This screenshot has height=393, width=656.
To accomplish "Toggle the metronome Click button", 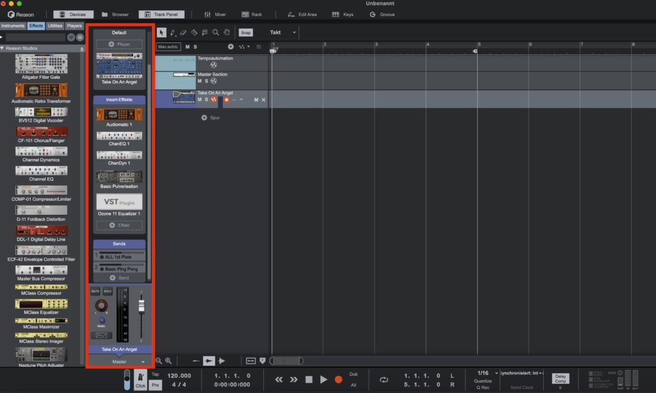I will (140, 380).
